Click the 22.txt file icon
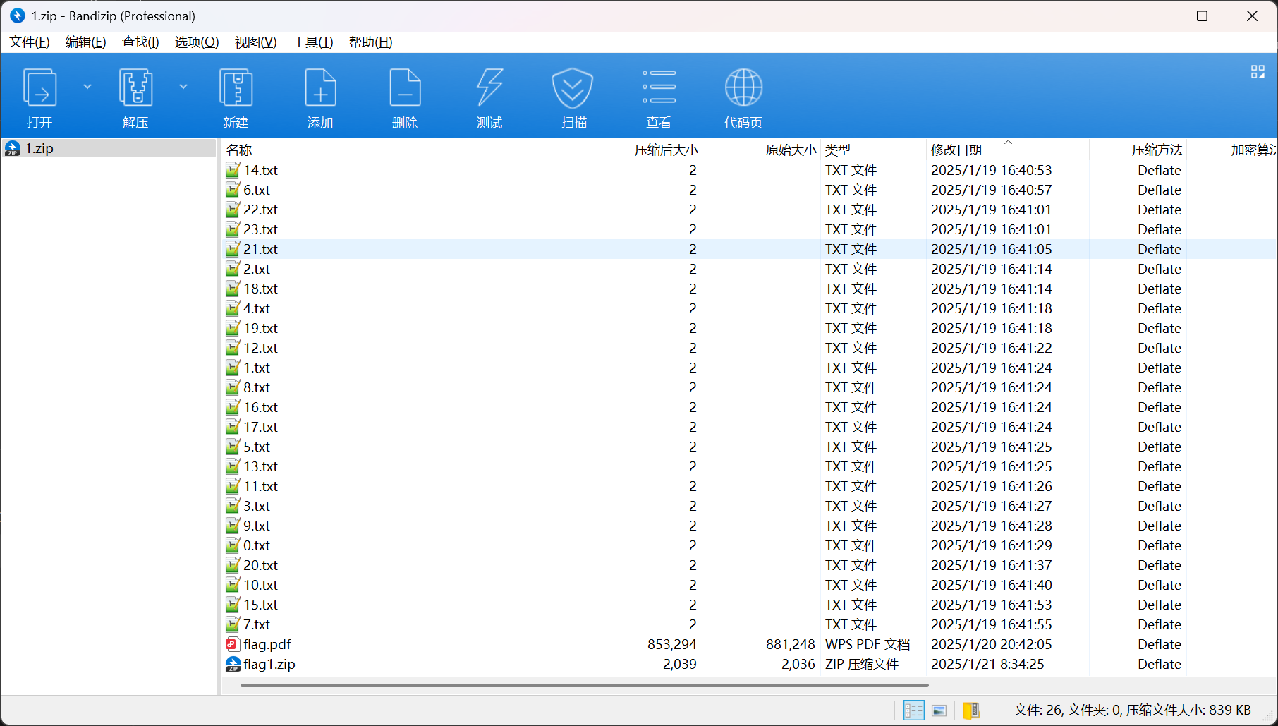Viewport: 1278px width, 726px height. pyautogui.click(x=233, y=210)
